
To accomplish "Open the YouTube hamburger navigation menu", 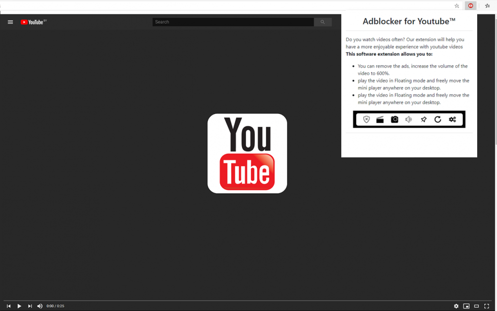I will [x=10, y=22].
